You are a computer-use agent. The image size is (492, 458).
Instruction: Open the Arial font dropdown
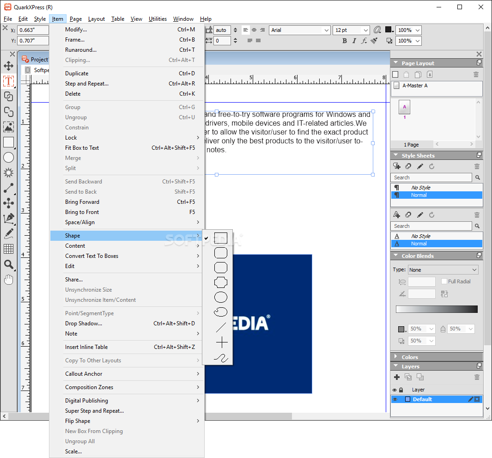coord(326,30)
